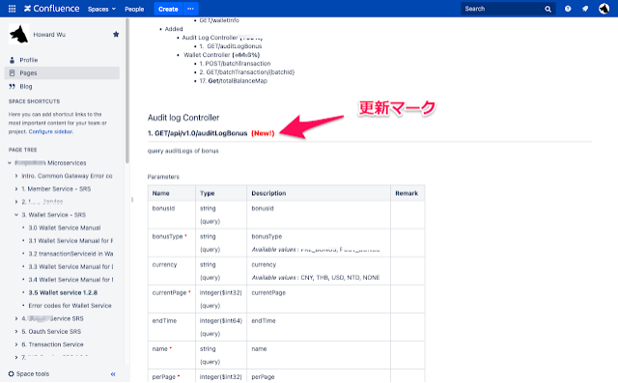Open 3.0 Wallet Service Manual page
The width and height of the screenshot is (618, 383).
point(65,228)
